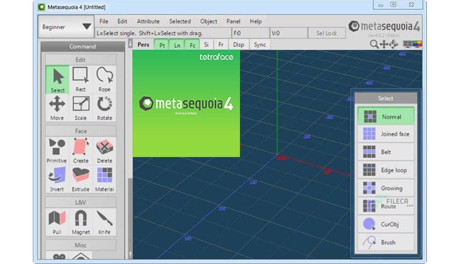Open the Primitive shapes tool
The width and height of the screenshot is (457, 264).
coord(57,151)
